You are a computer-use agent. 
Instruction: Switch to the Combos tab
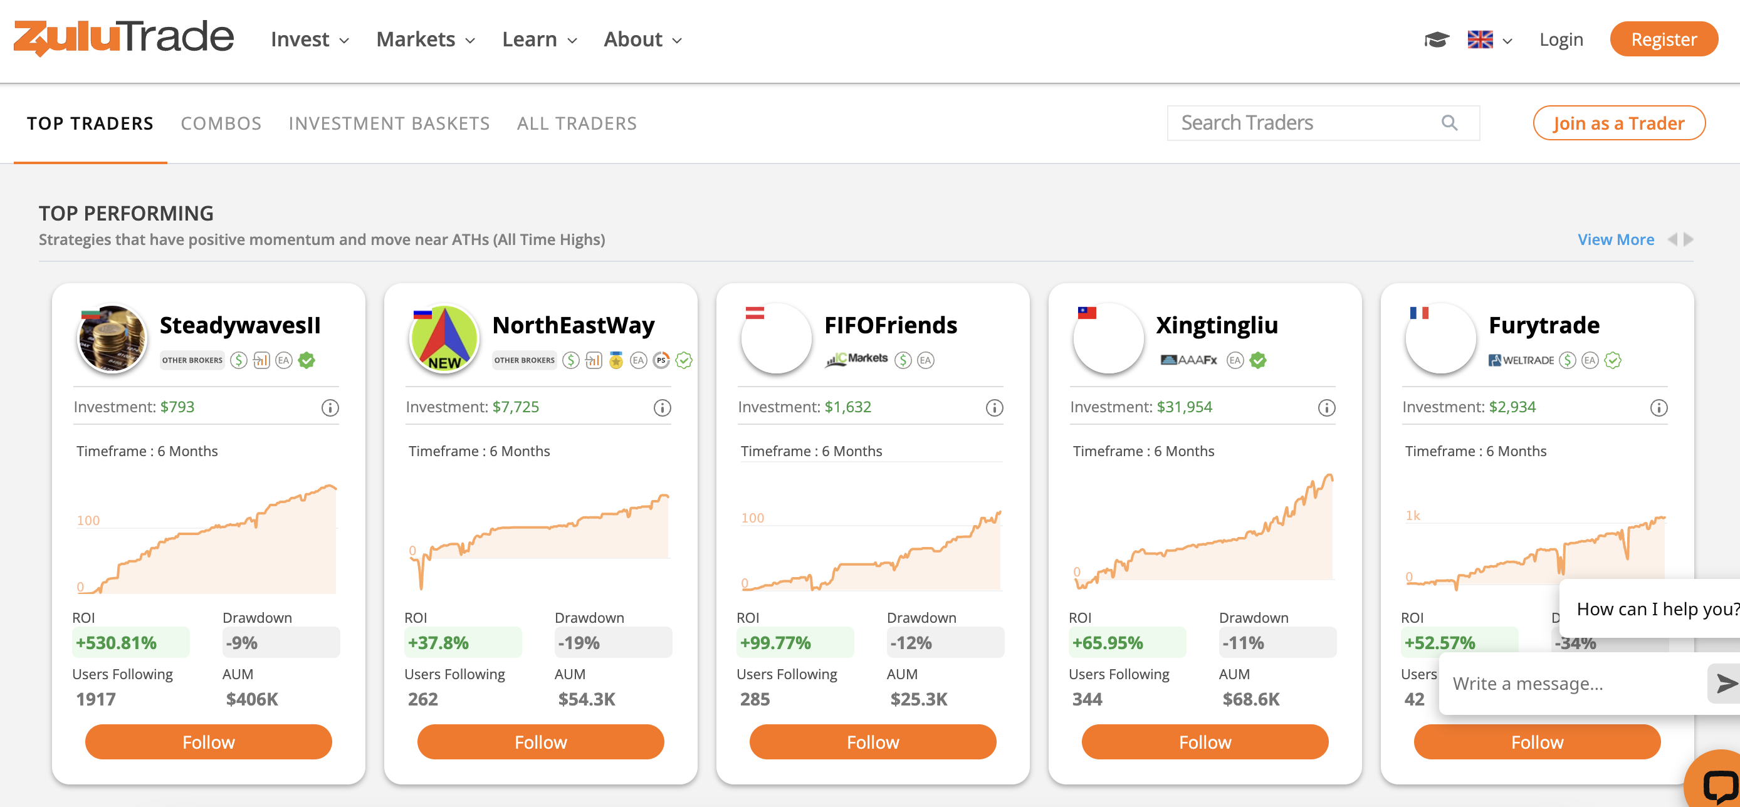point(221,123)
